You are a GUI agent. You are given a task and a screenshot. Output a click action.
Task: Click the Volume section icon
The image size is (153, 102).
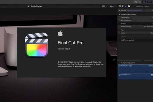pos(120,10)
